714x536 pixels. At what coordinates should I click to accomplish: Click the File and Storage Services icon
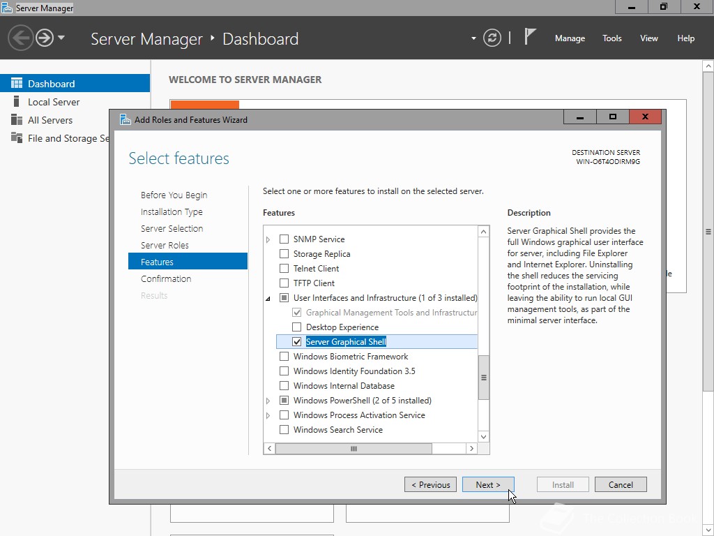pos(17,137)
